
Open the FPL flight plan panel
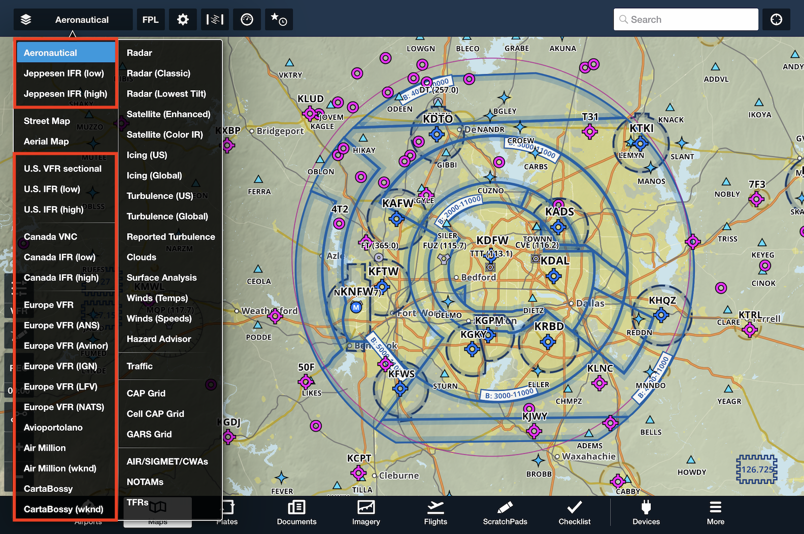pos(150,20)
